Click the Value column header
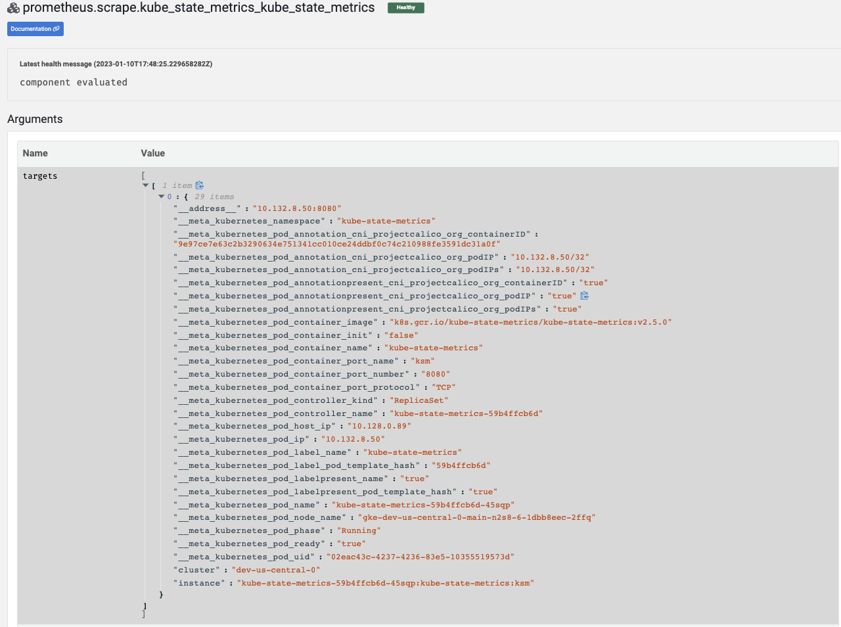 point(152,152)
